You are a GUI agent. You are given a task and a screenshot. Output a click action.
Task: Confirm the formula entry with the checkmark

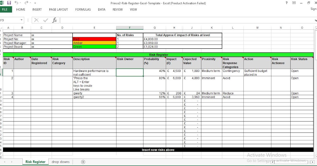(46, 20)
